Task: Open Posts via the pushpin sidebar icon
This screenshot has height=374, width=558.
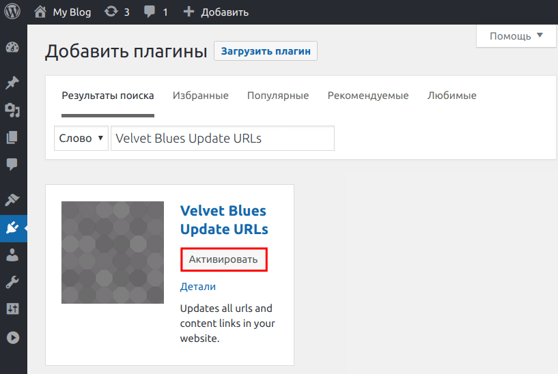Action: pos(12,83)
